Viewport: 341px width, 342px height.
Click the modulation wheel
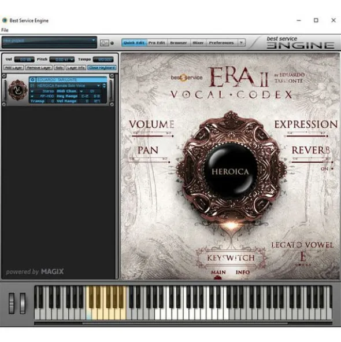click(x=23, y=303)
